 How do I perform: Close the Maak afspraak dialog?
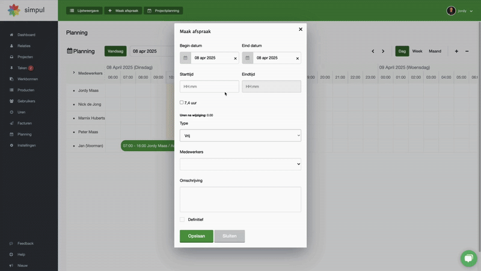point(301,29)
